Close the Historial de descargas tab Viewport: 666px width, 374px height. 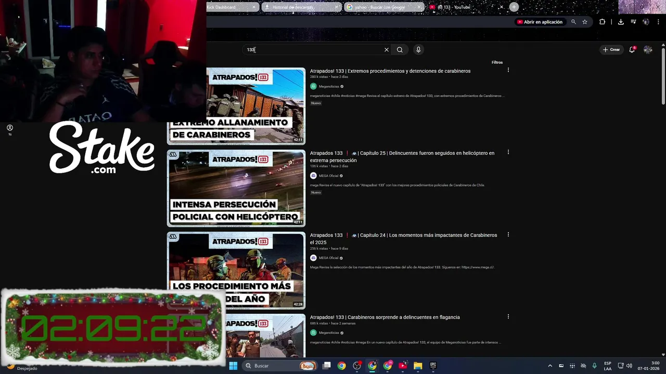coord(337,7)
